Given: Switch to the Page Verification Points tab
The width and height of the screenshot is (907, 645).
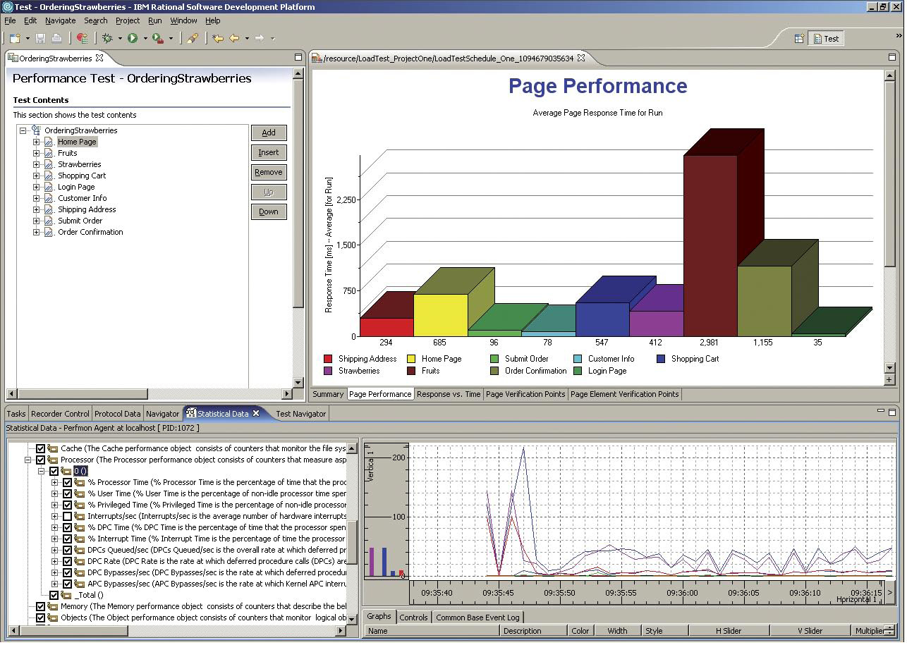Looking at the screenshot, I should pyautogui.click(x=525, y=394).
